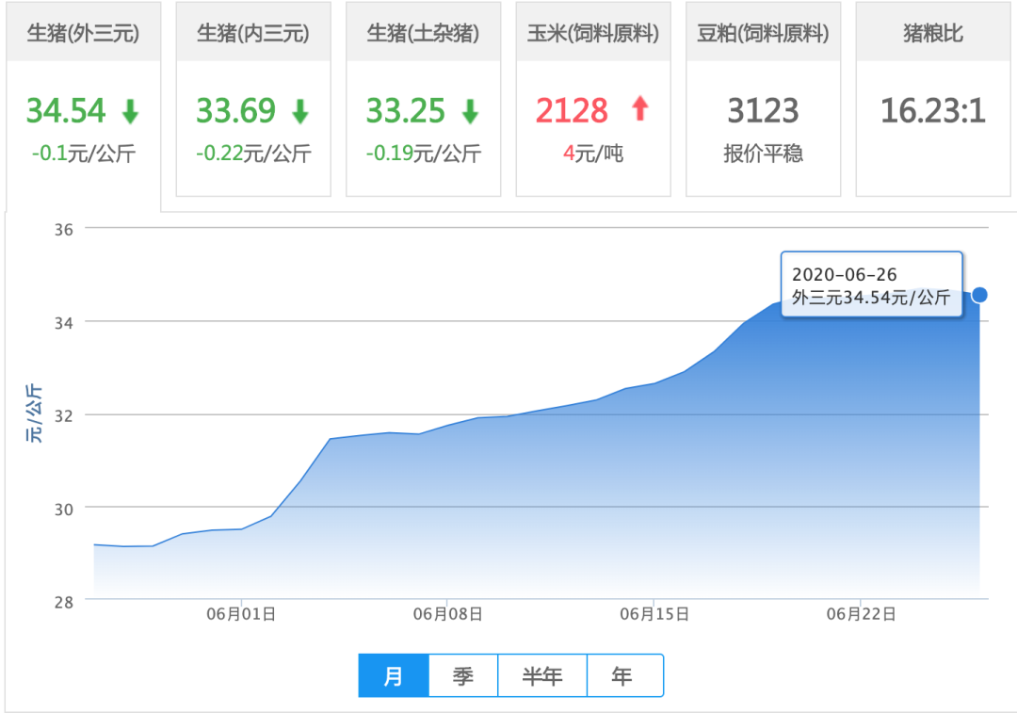Viewport: 1017px width, 713px height.
Task: Click the 06月15日 x-axis date label
Action: pos(654,614)
